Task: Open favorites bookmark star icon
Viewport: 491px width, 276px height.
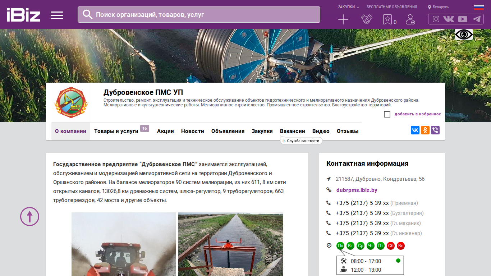Action: 387,19
